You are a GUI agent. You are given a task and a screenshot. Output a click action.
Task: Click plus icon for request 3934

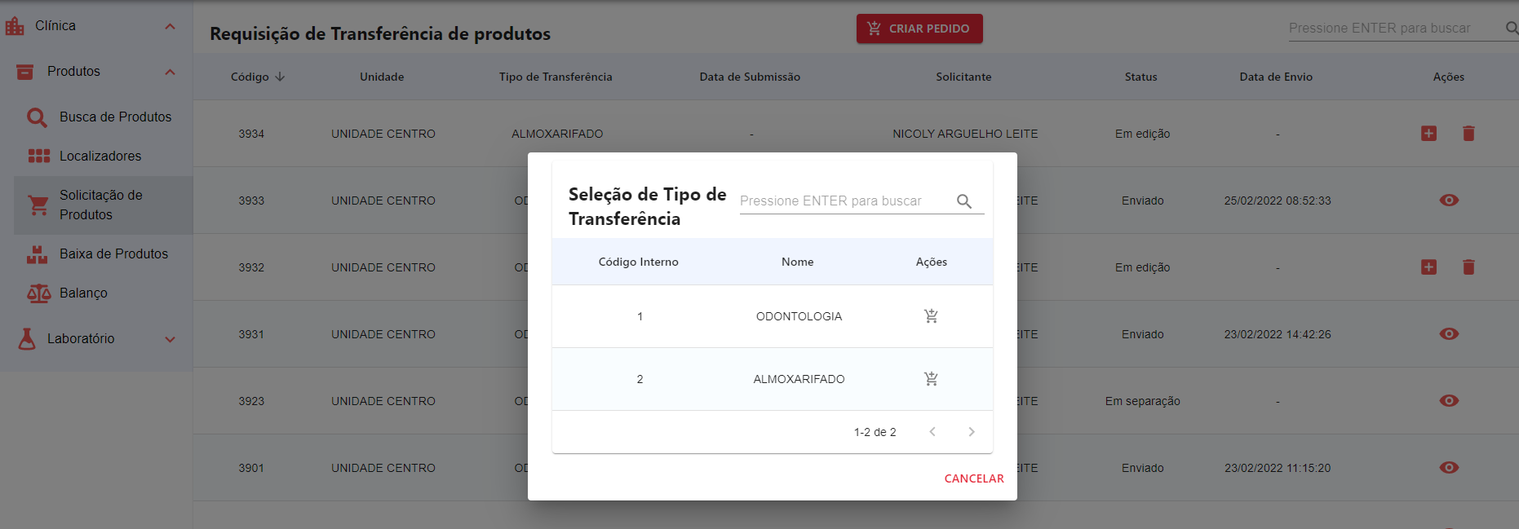click(1428, 134)
